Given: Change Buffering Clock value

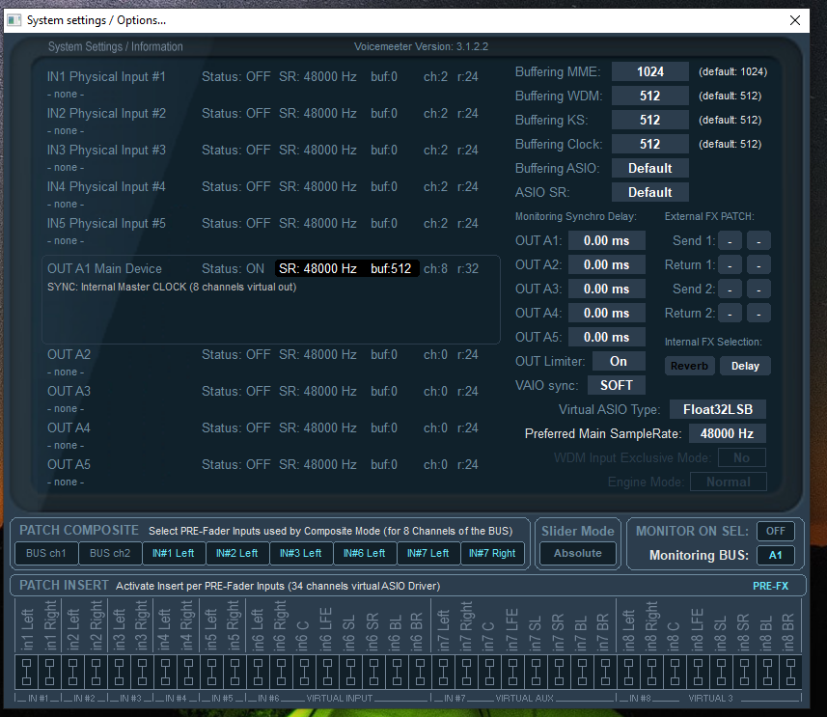Looking at the screenshot, I should [x=649, y=144].
